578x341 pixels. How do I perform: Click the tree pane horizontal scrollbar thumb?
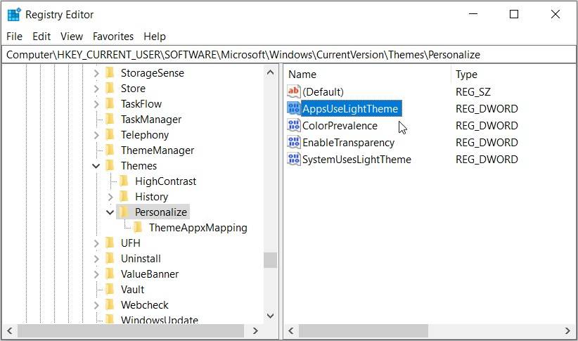point(131,330)
